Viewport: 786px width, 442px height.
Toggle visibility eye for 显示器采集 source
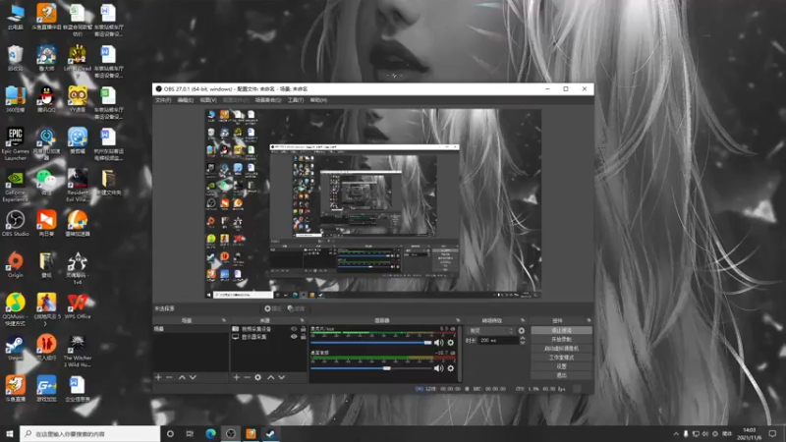click(x=294, y=337)
